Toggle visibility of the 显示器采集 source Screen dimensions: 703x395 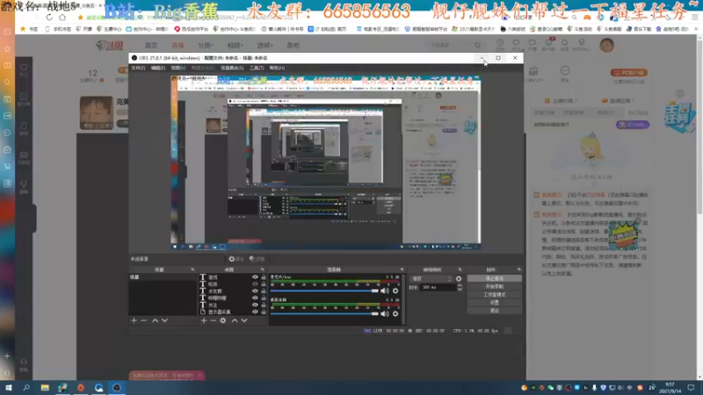tap(255, 312)
